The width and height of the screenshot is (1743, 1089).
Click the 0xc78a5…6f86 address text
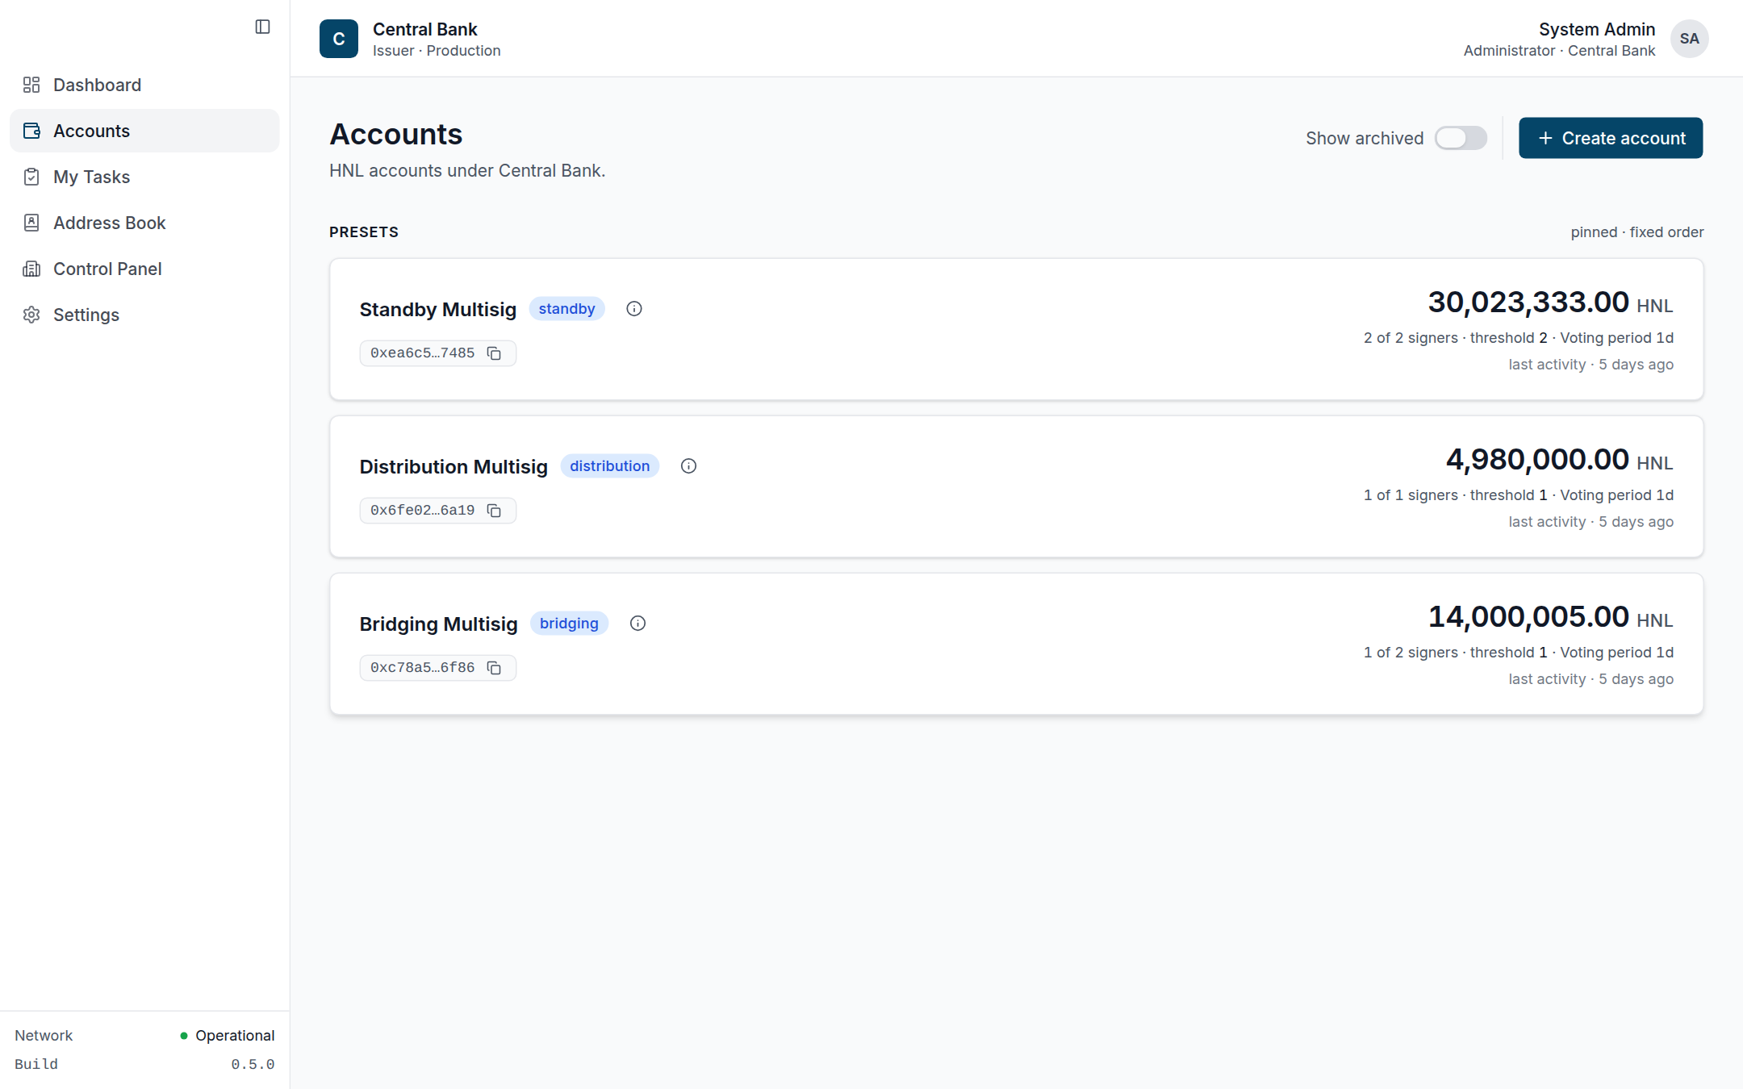point(422,668)
